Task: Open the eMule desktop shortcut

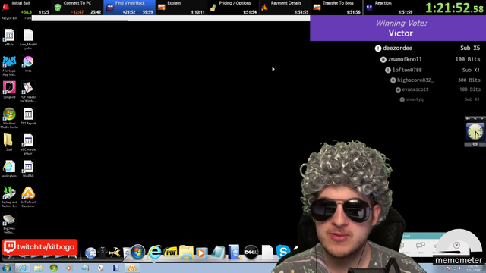Action: (x=9, y=37)
